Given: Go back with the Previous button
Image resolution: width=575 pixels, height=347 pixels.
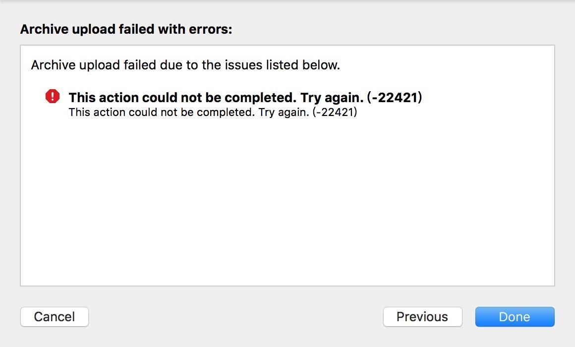Looking at the screenshot, I should pyautogui.click(x=422, y=317).
